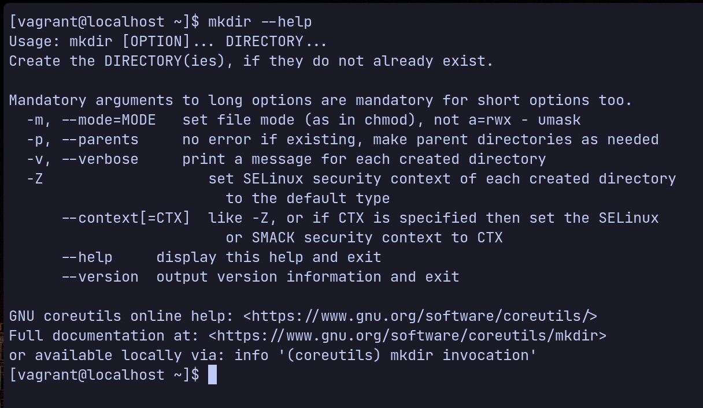Click the '--context[=CTX]' option text
The image size is (703, 408).
(125, 218)
